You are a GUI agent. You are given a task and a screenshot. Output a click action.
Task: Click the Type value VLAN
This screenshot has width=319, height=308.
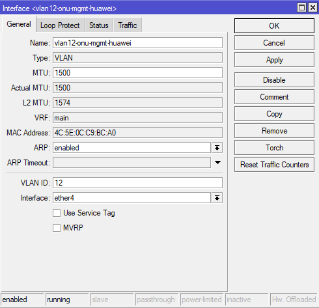click(x=137, y=58)
